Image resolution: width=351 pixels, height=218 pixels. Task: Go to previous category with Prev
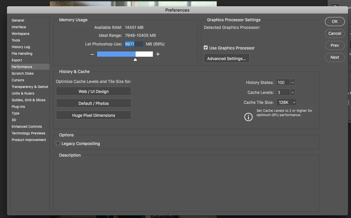point(335,45)
